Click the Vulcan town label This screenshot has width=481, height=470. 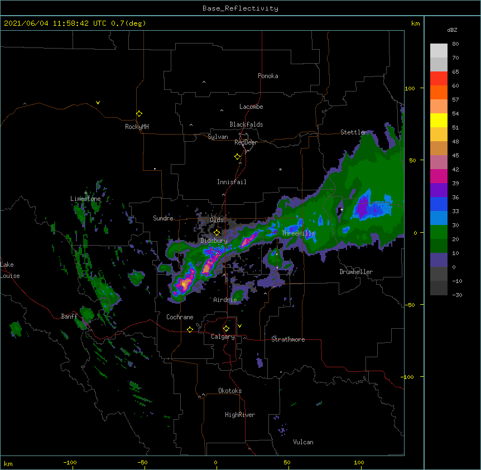(x=303, y=442)
